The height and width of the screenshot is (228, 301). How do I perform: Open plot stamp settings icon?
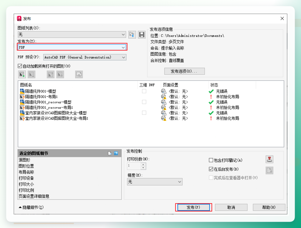[x=269, y=159]
